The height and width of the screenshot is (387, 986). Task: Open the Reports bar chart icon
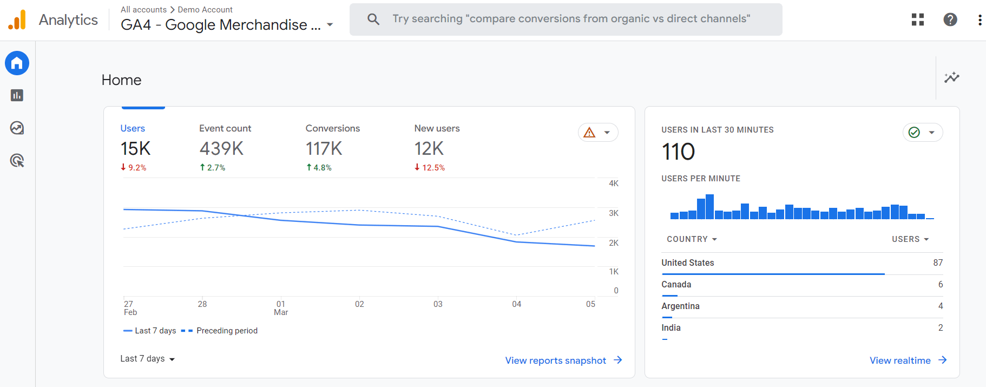17,96
